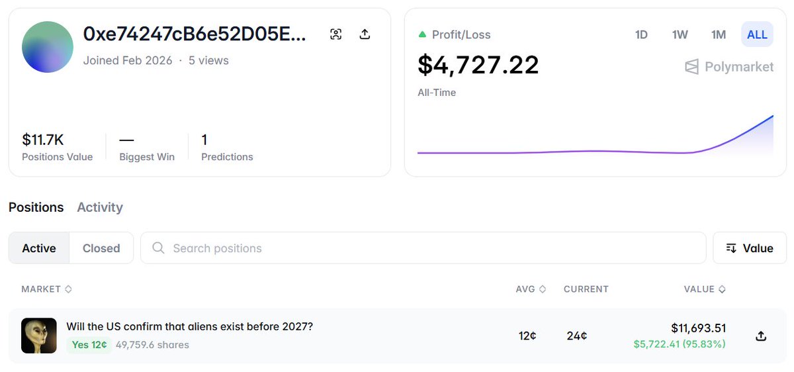Select the 1M time range
Viewport: 794px width, 372px height.
tap(719, 34)
